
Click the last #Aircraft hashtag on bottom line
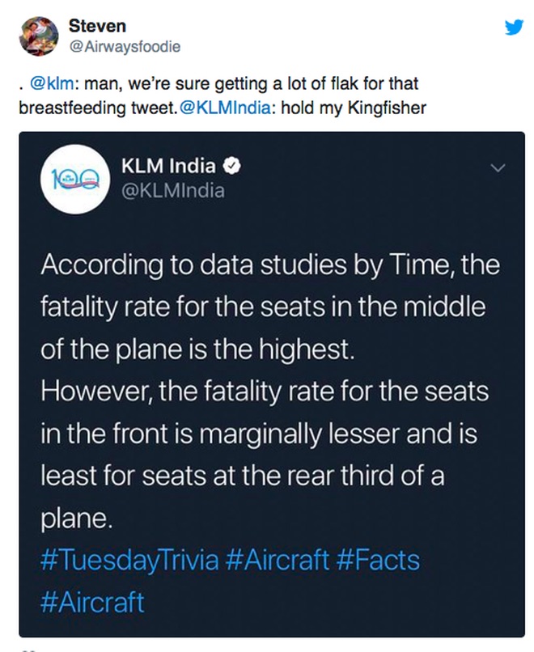click(x=92, y=602)
